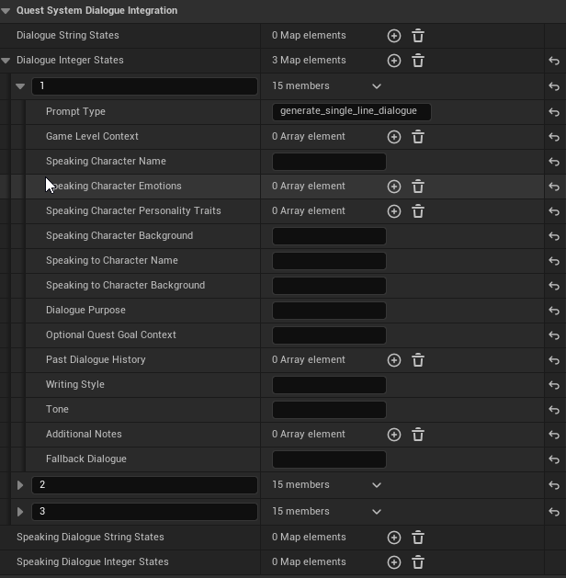The image size is (566, 578).
Task: Clear the Past Dialogue History array
Action: point(418,360)
